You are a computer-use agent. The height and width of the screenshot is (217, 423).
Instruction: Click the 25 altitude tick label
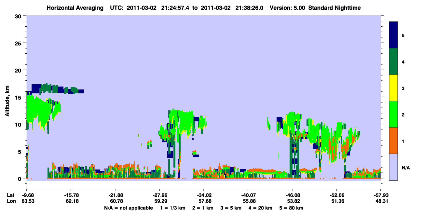(19, 43)
